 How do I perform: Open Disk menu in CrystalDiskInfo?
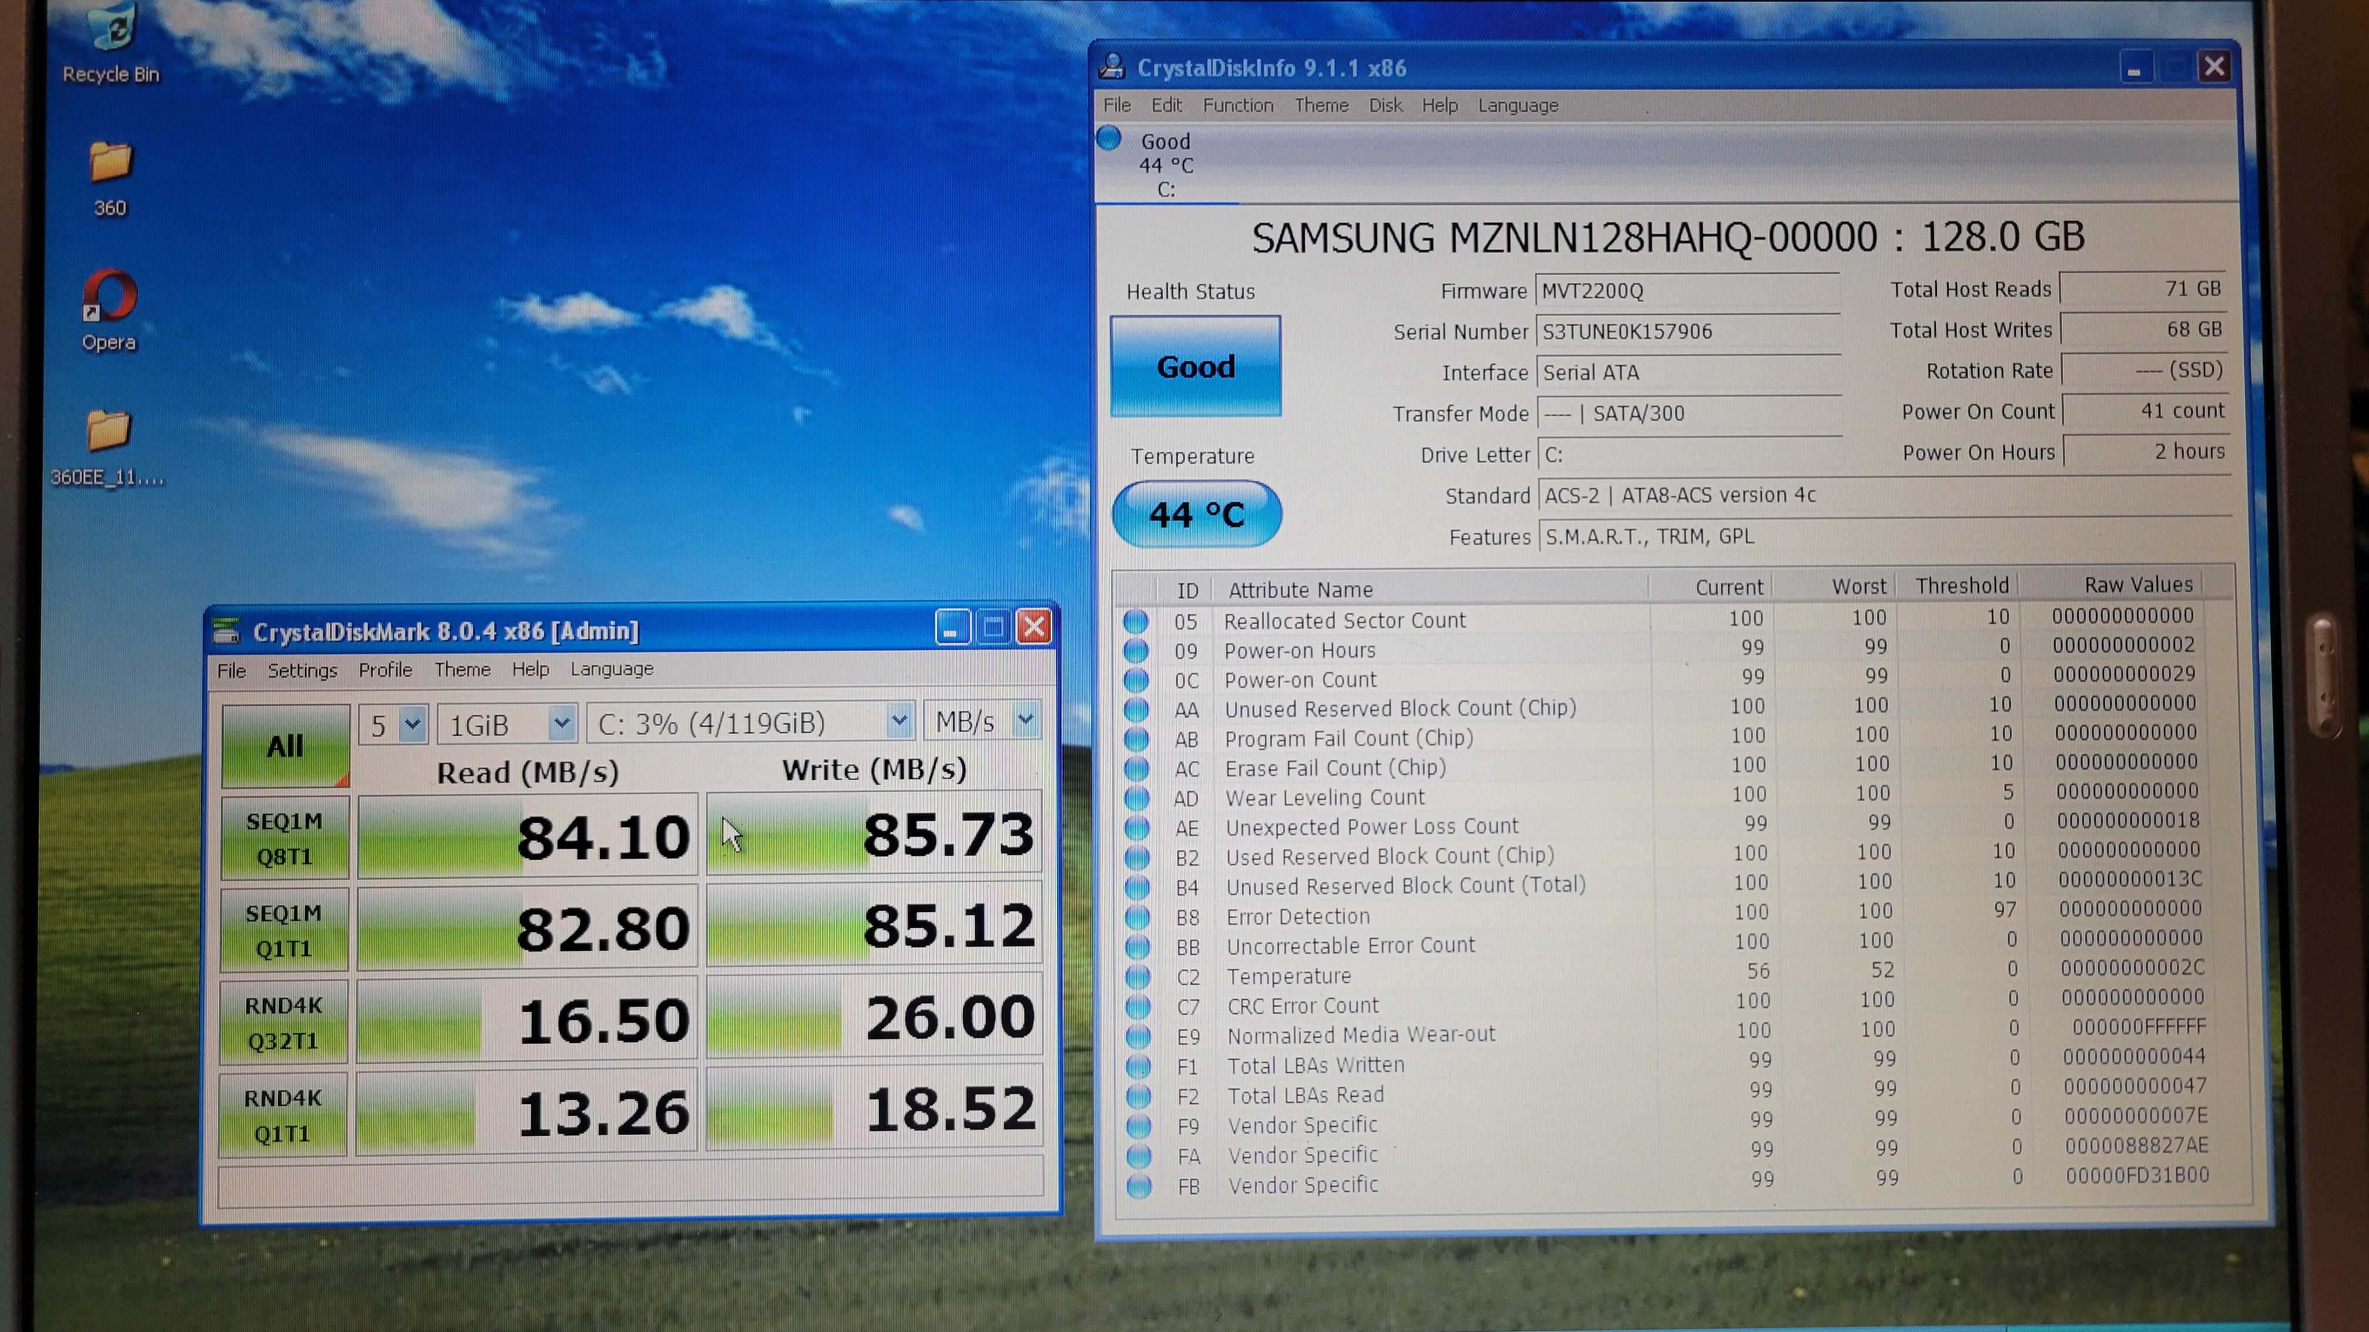[1385, 105]
